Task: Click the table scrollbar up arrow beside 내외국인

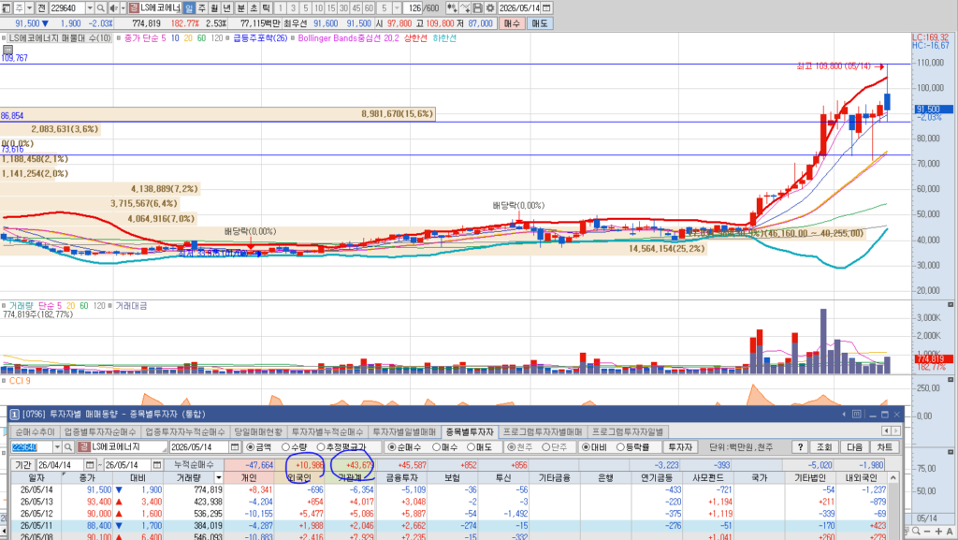Action: click(893, 477)
